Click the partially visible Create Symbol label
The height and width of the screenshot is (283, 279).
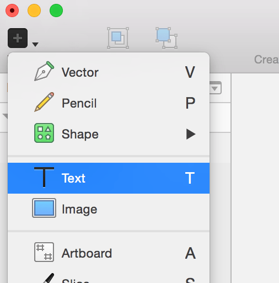266,60
